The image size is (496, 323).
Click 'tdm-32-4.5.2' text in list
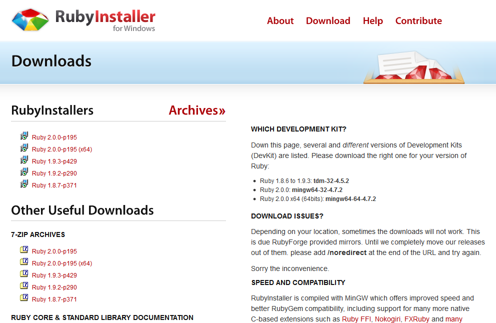[x=331, y=181]
